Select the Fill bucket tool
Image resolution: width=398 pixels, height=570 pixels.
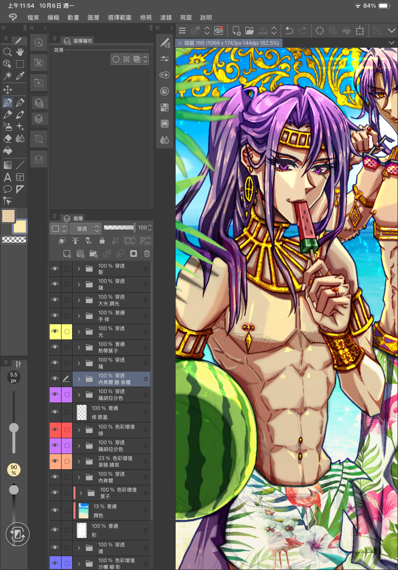8,151
